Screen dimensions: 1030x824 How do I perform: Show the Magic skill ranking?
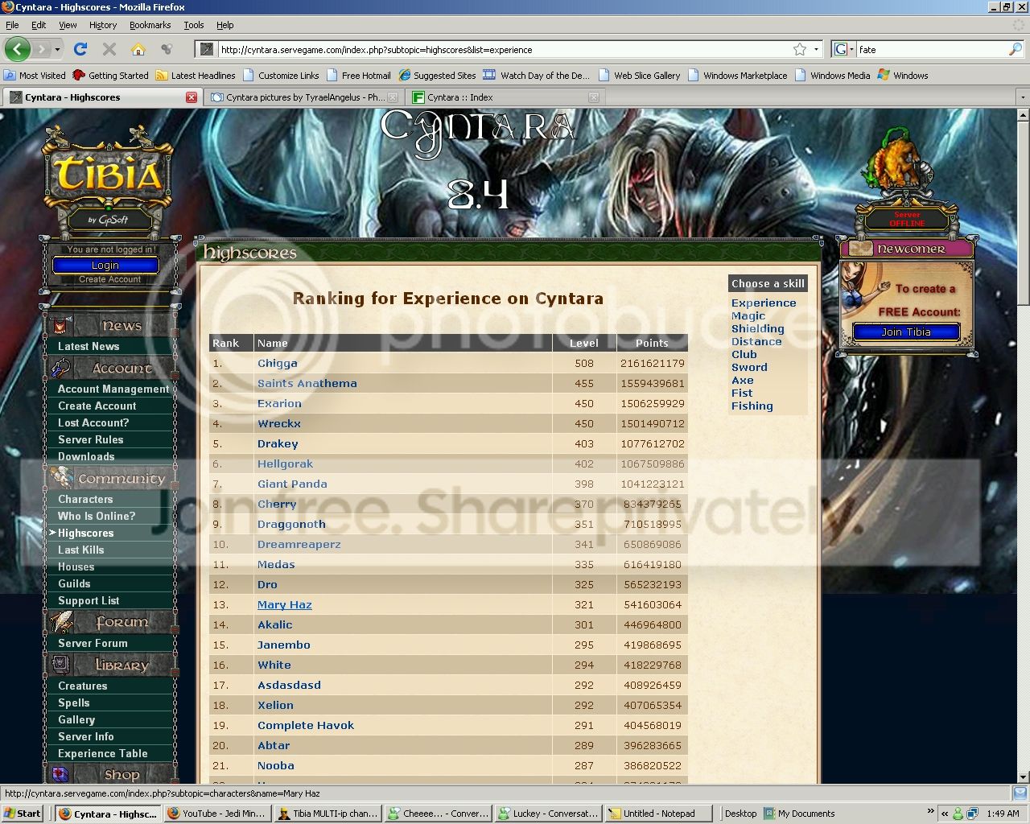[748, 316]
